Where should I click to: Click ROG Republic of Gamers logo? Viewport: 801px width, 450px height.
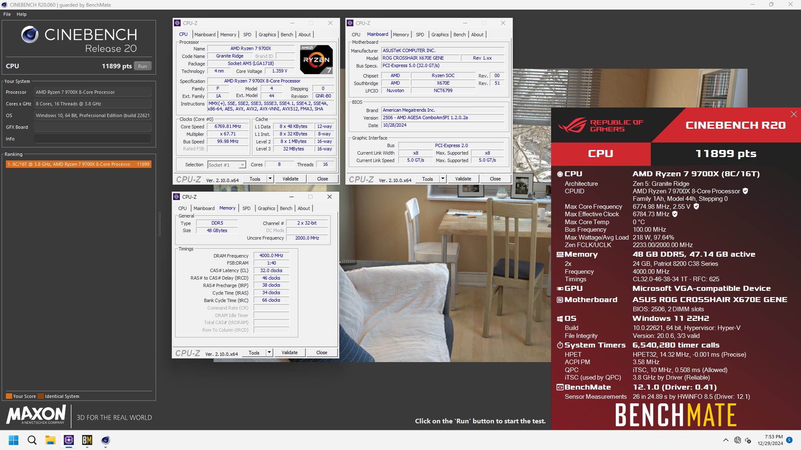601,125
